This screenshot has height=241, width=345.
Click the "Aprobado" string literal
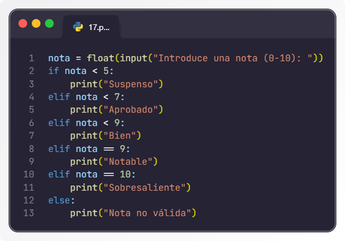click(x=131, y=110)
